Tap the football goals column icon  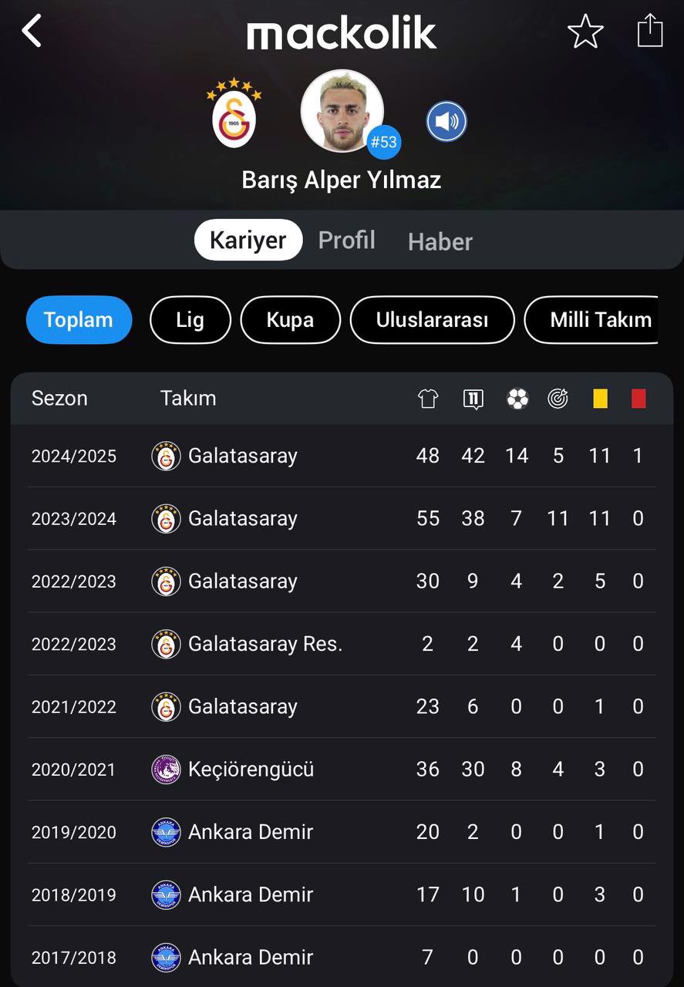click(x=517, y=399)
